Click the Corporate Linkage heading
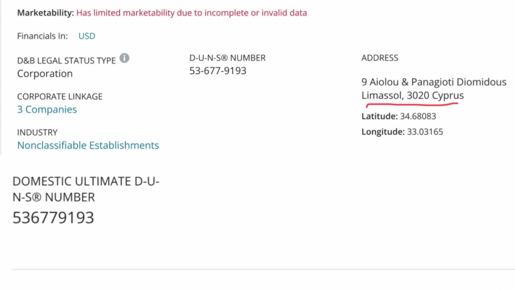The image size is (515, 290). pyautogui.click(x=60, y=97)
